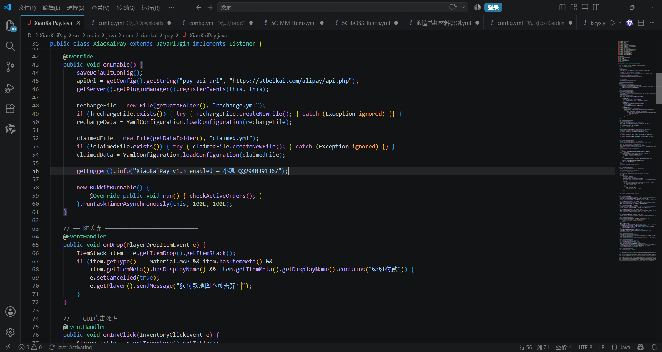Click the xiaokai breadcrumb segment
Screen dimensions: 662x352
149,35
